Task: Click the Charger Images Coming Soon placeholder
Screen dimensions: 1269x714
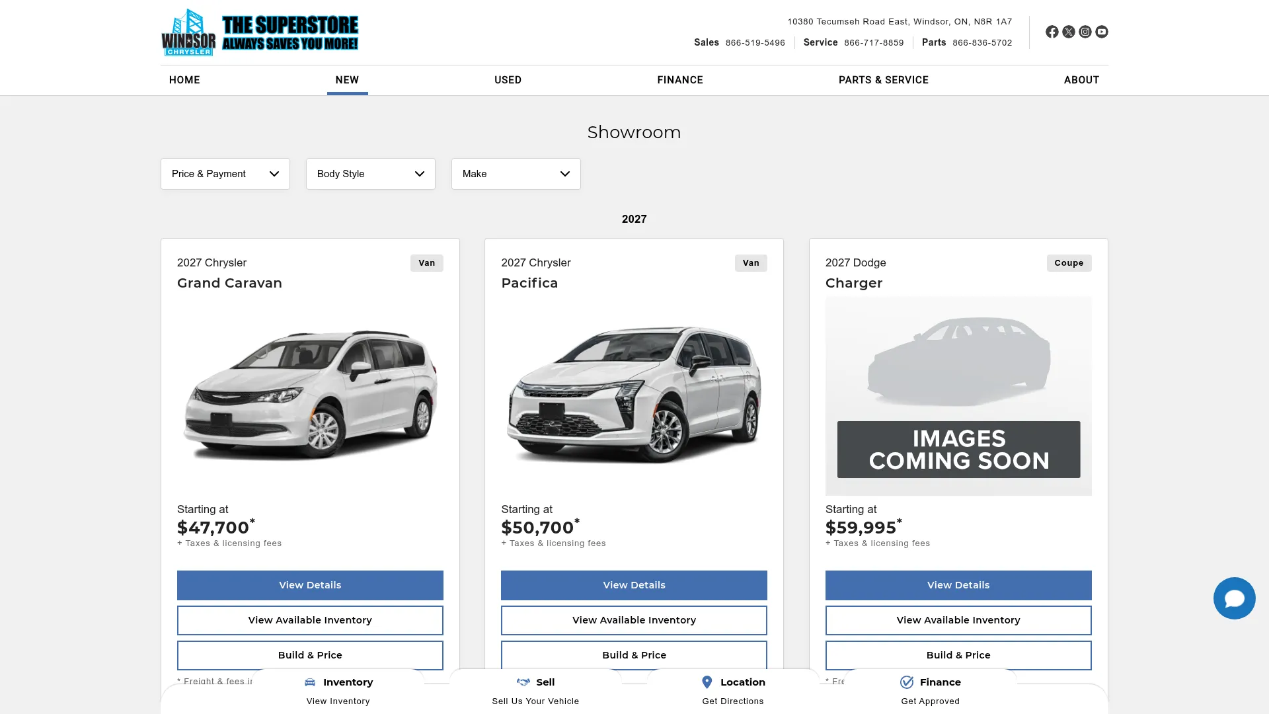Action: pyautogui.click(x=958, y=395)
